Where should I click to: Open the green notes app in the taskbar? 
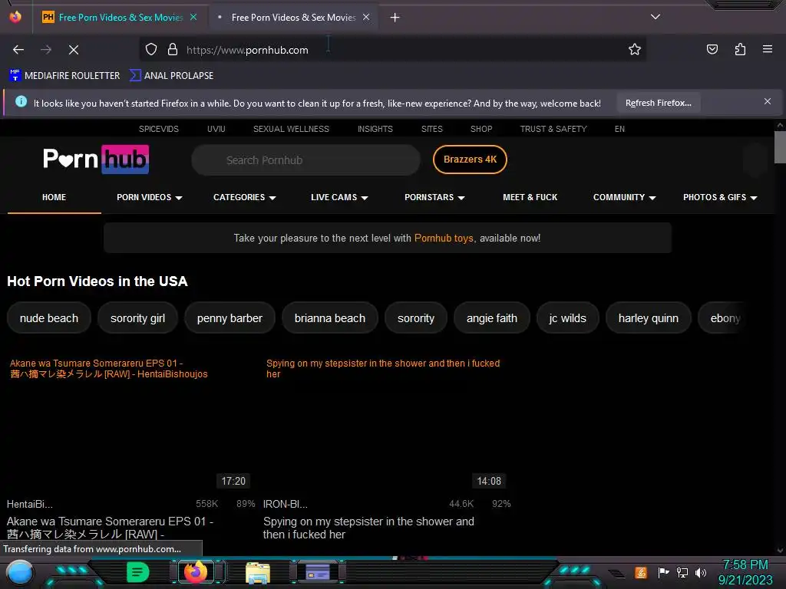pyautogui.click(x=138, y=572)
